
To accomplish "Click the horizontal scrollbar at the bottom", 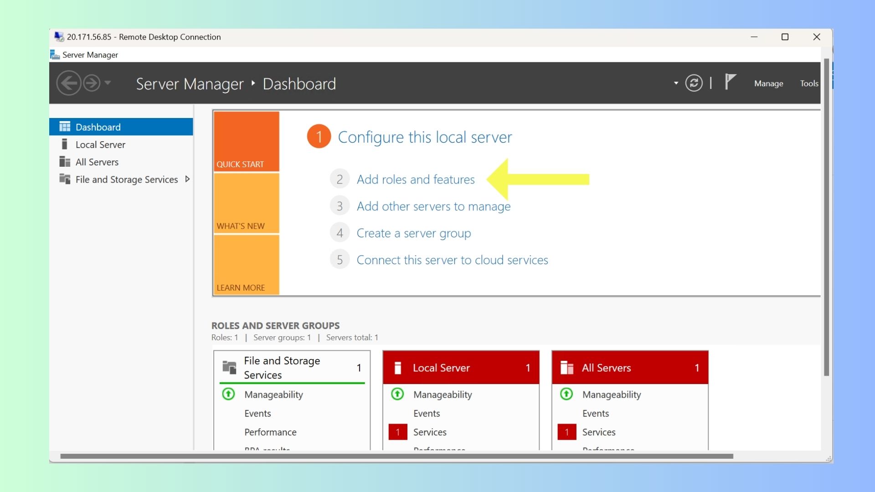I will tap(396, 456).
